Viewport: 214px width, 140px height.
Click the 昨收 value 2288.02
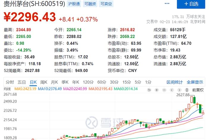point(74,37)
